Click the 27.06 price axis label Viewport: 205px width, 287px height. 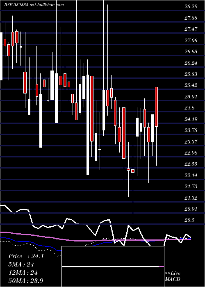point(191,41)
